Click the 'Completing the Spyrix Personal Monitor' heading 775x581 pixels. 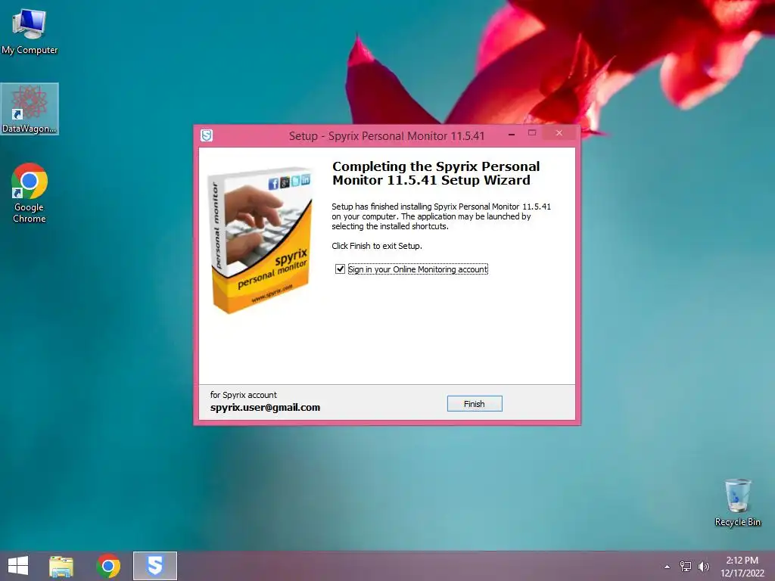pyautogui.click(x=436, y=173)
